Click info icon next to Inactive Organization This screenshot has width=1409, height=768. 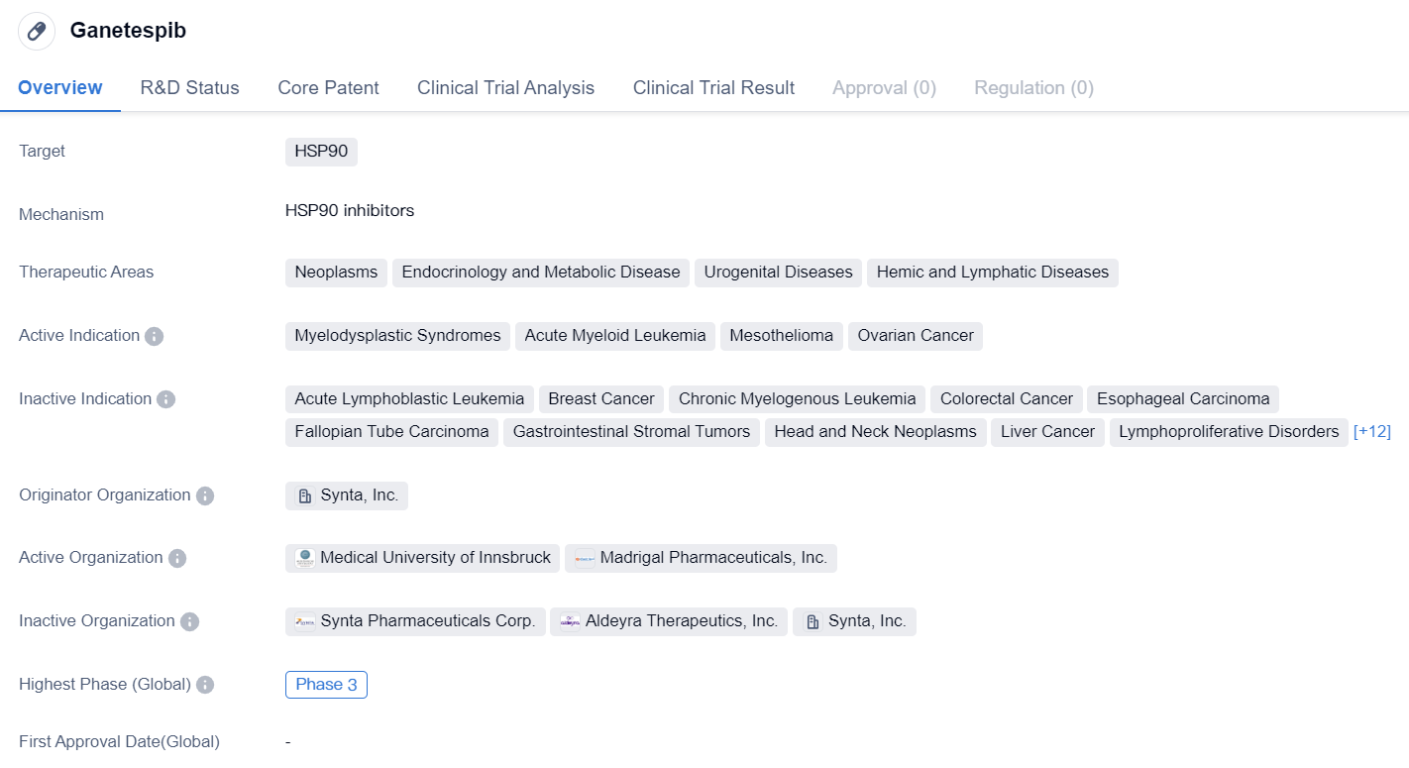click(x=189, y=621)
